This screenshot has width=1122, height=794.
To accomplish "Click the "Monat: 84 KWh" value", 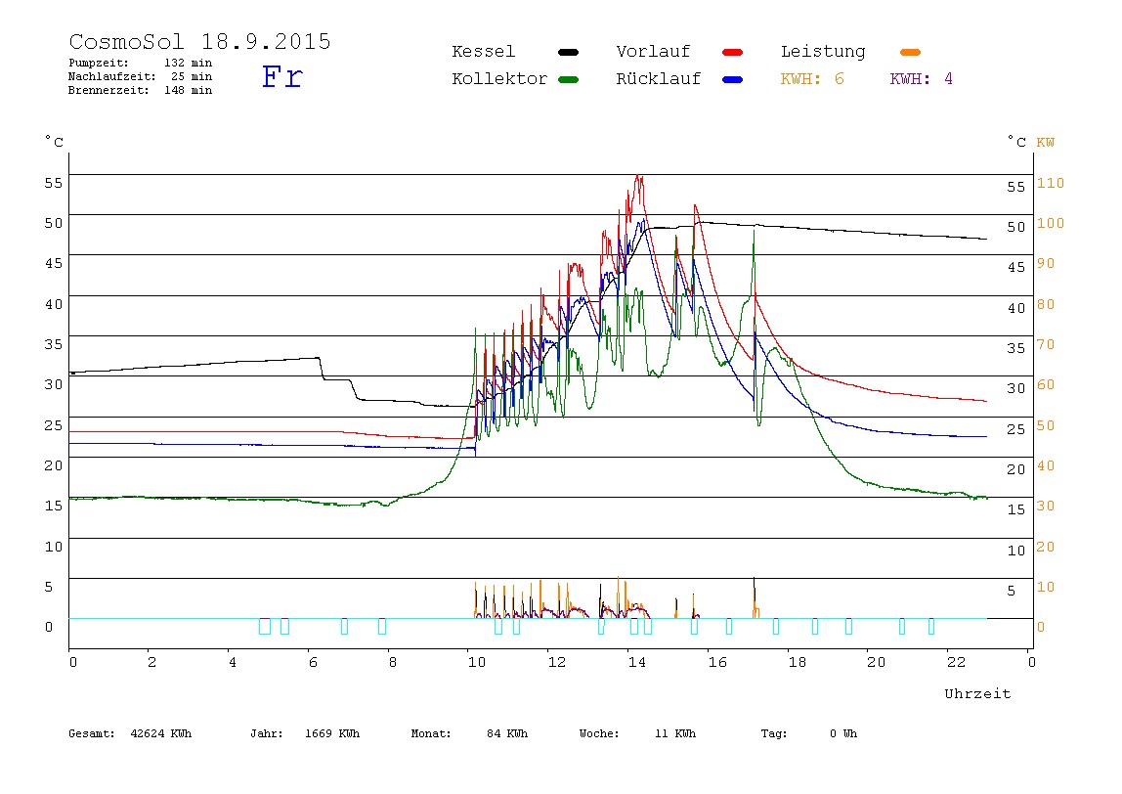I will coord(469,733).
